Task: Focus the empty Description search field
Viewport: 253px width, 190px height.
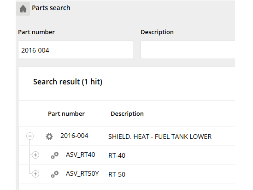Action: [x=188, y=50]
